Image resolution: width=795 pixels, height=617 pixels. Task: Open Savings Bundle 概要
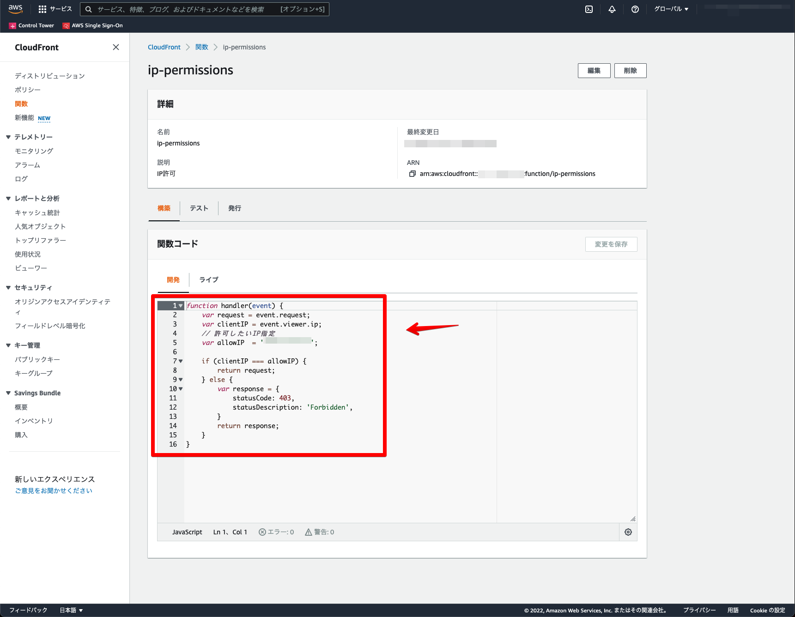(x=21, y=407)
